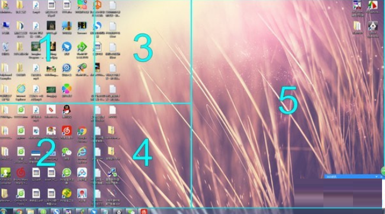
Task: Open the blue gear desktop shortcut
Action: point(66,67)
